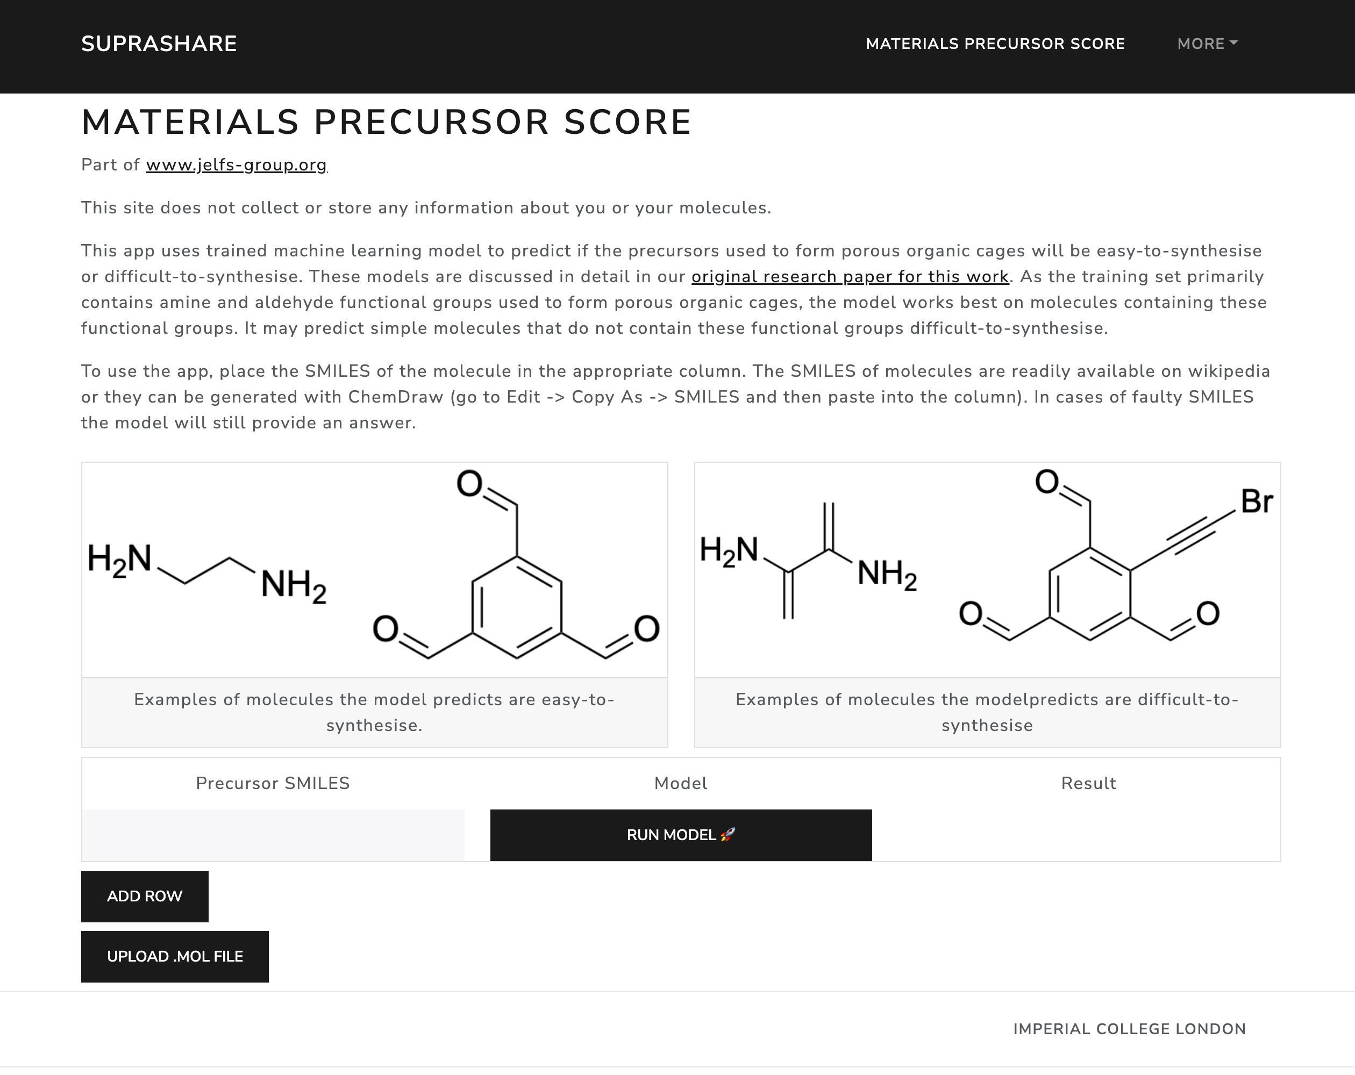
Task: Click the ADD ROW button
Action: pyautogui.click(x=145, y=896)
